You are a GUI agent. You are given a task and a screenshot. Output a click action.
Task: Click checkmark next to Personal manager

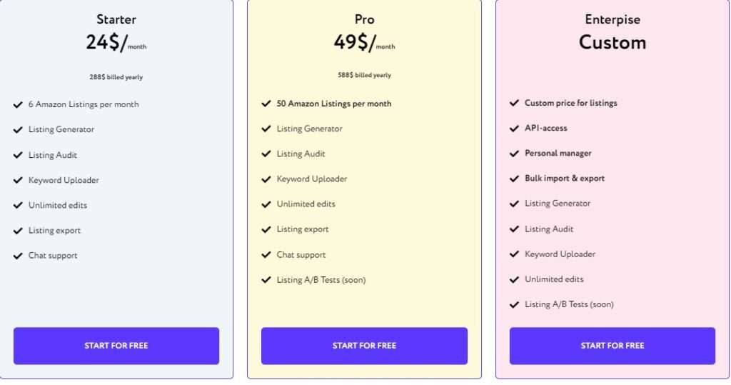[x=514, y=154]
